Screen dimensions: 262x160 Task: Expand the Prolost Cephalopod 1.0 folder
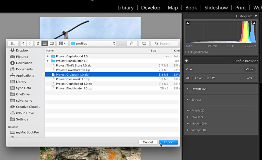click(48, 56)
